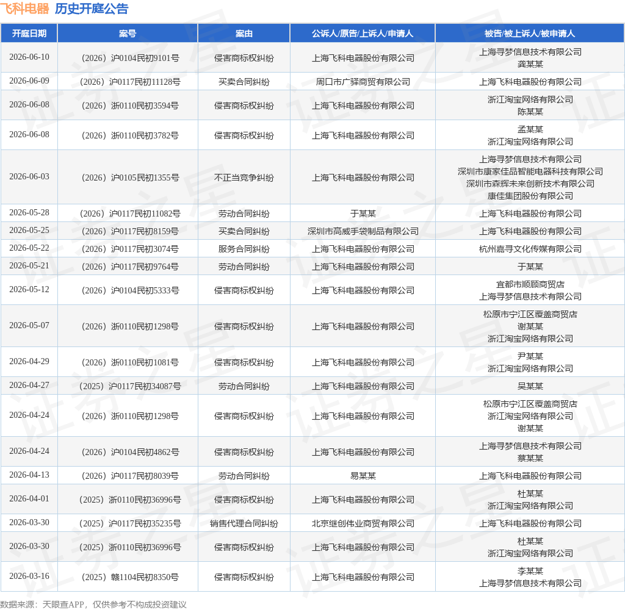Click the date 2026-04-13
Screen dimensions: 625x610
tap(29, 475)
